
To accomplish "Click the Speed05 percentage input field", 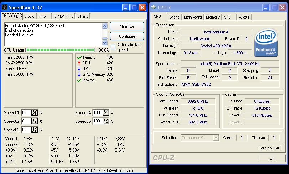I will (98, 121).
